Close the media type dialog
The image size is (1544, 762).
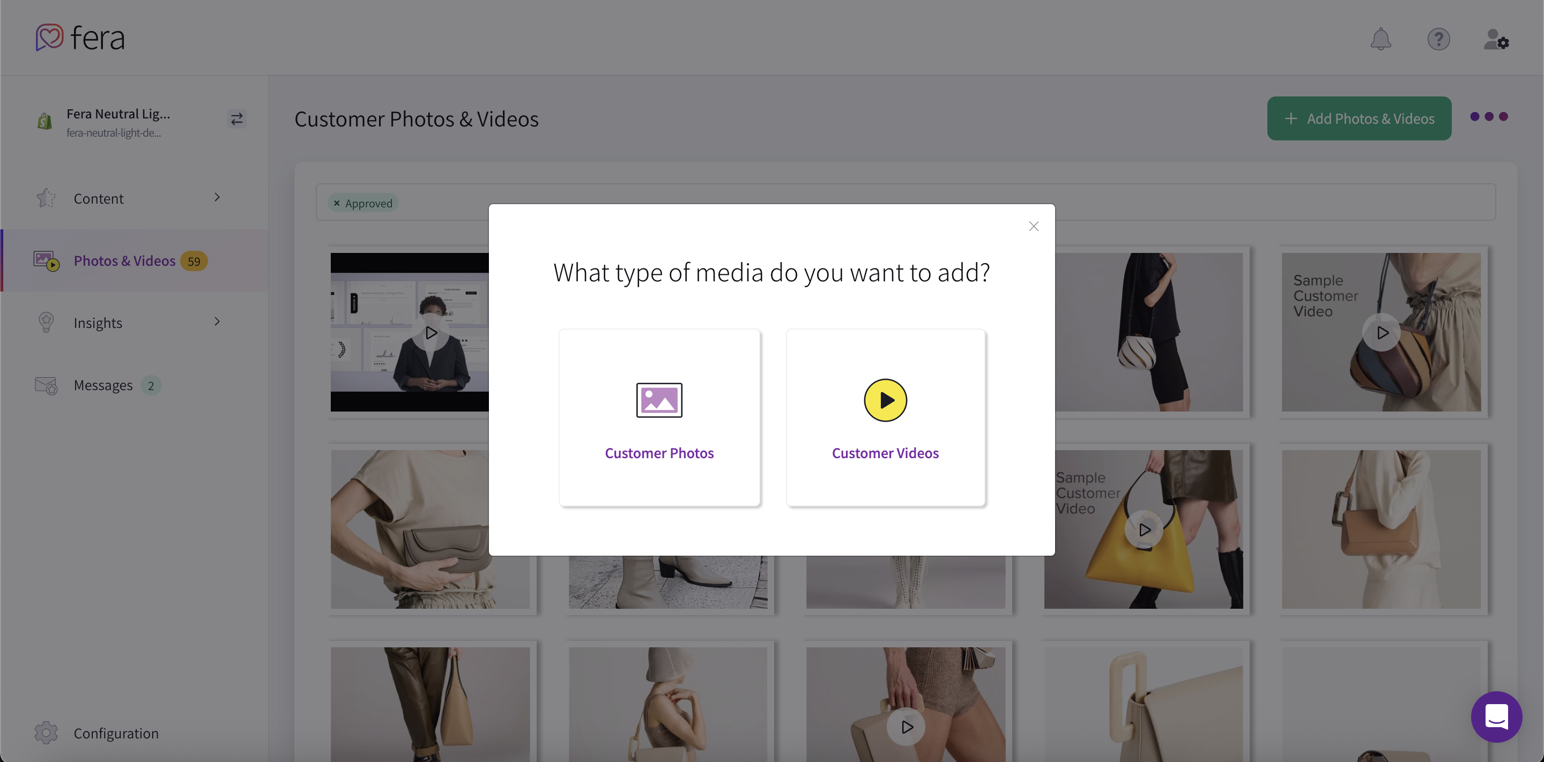1033,227
